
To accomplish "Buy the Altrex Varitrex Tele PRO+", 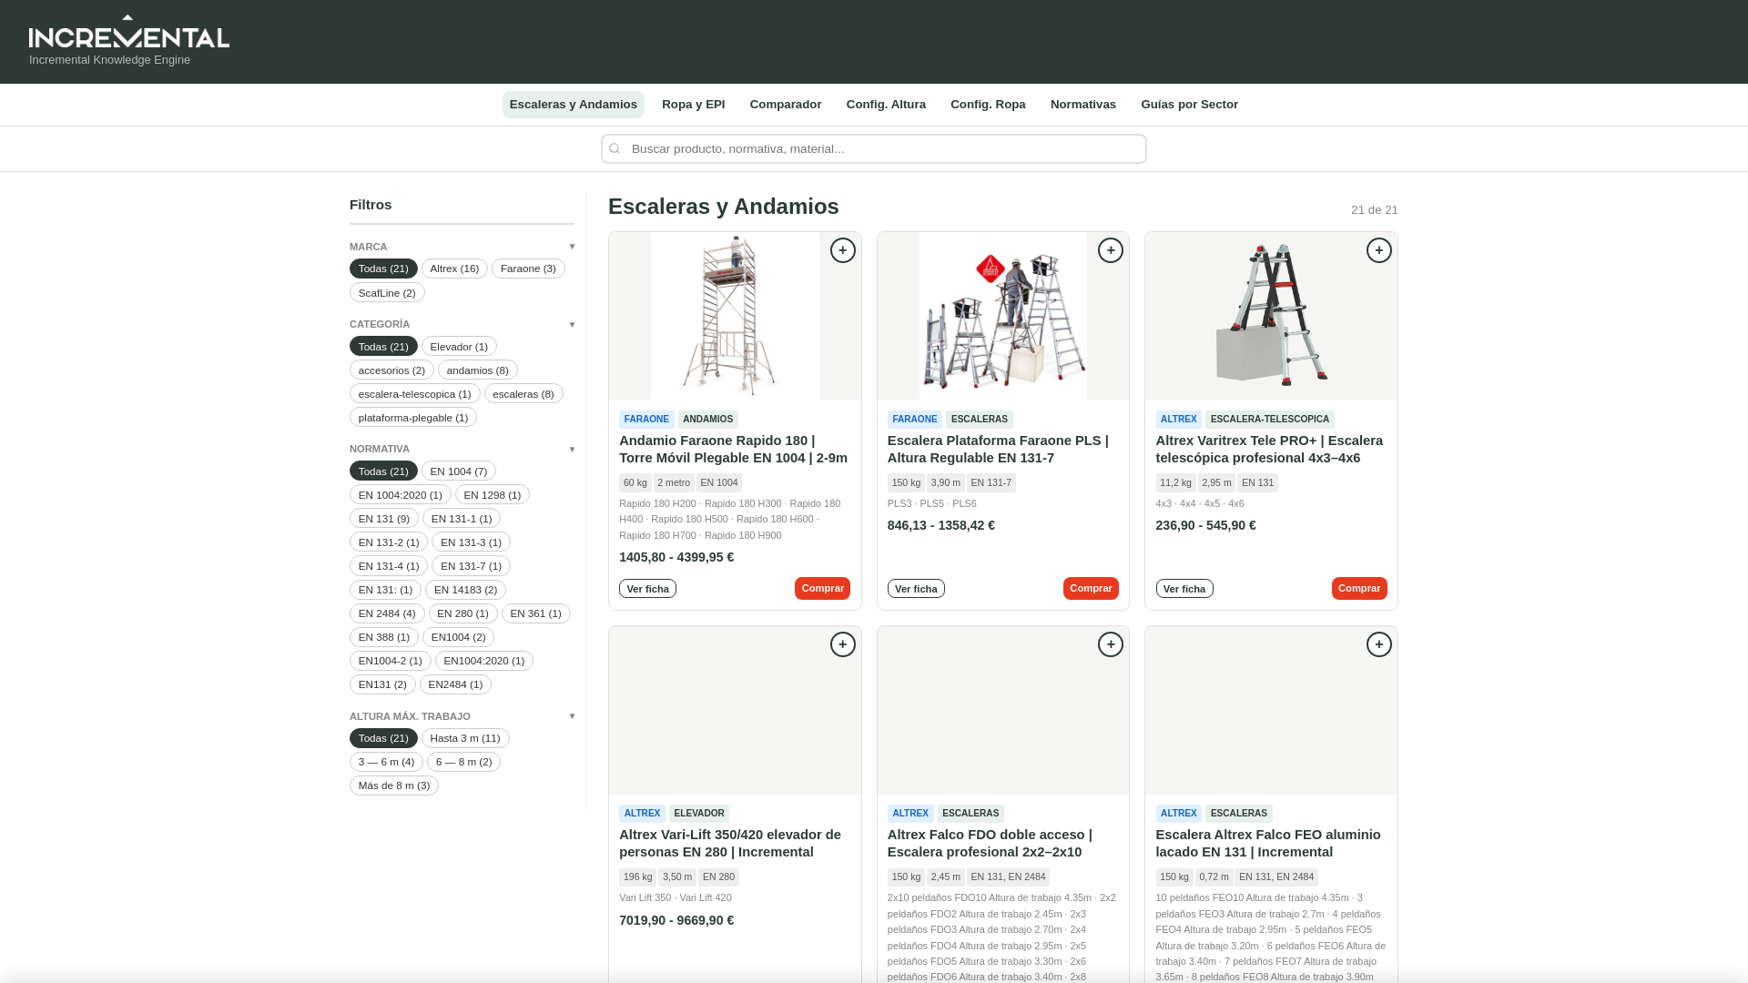I will 1359,589.
